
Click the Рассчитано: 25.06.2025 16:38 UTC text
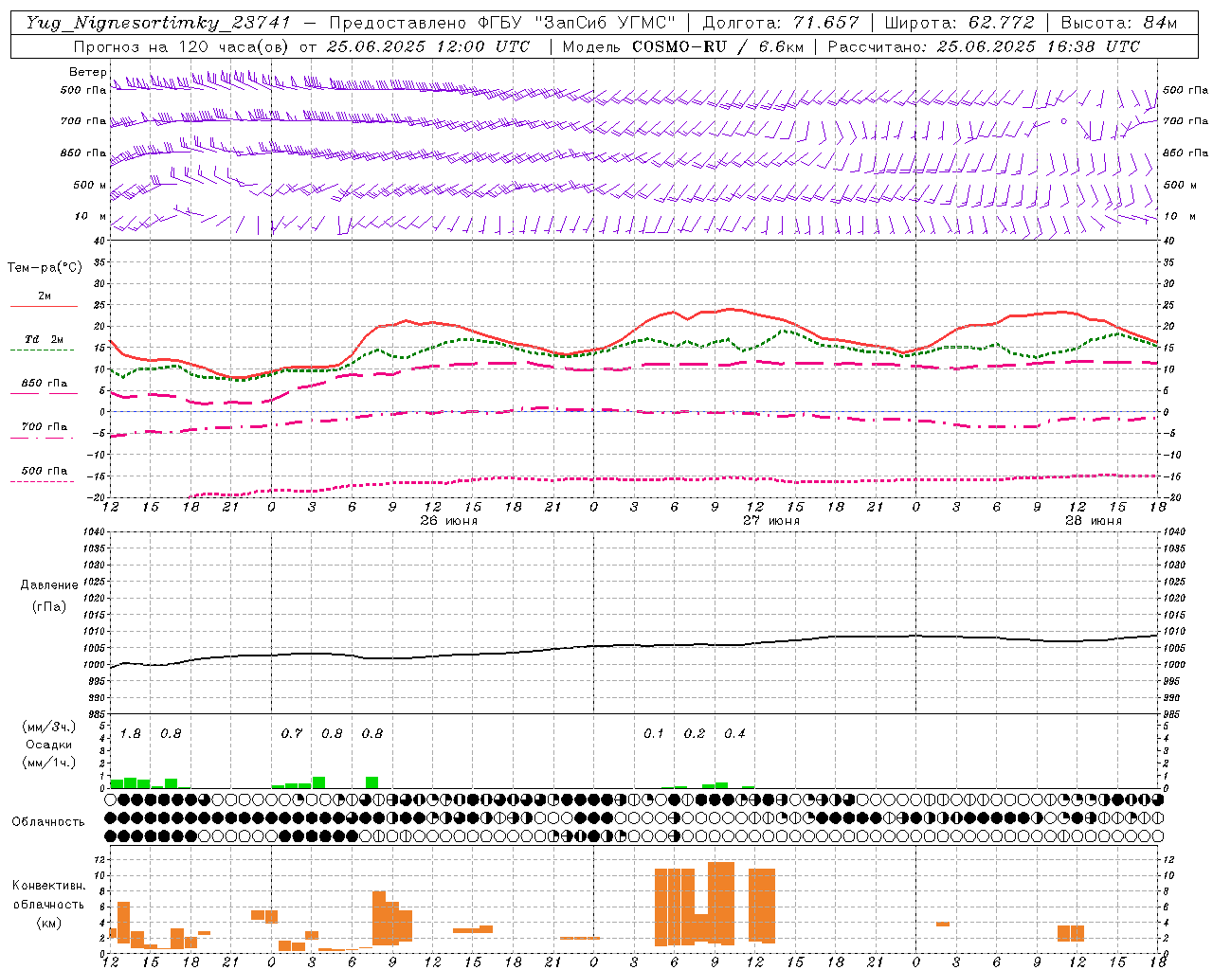pos(984,46)
